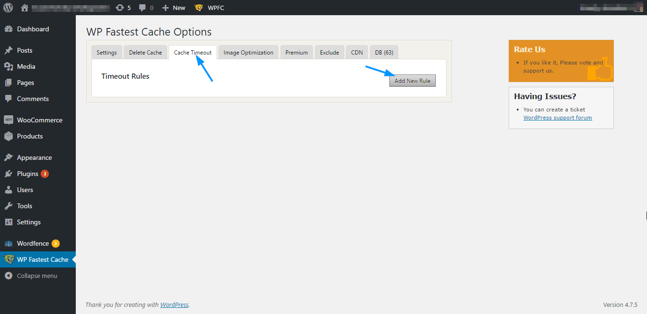
Task: Click the Tools wrench icon
Action: point(9,206)
